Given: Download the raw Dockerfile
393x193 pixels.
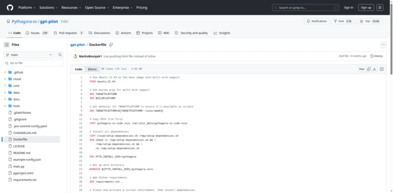Looking at the screenshot, I should point(374,69).
